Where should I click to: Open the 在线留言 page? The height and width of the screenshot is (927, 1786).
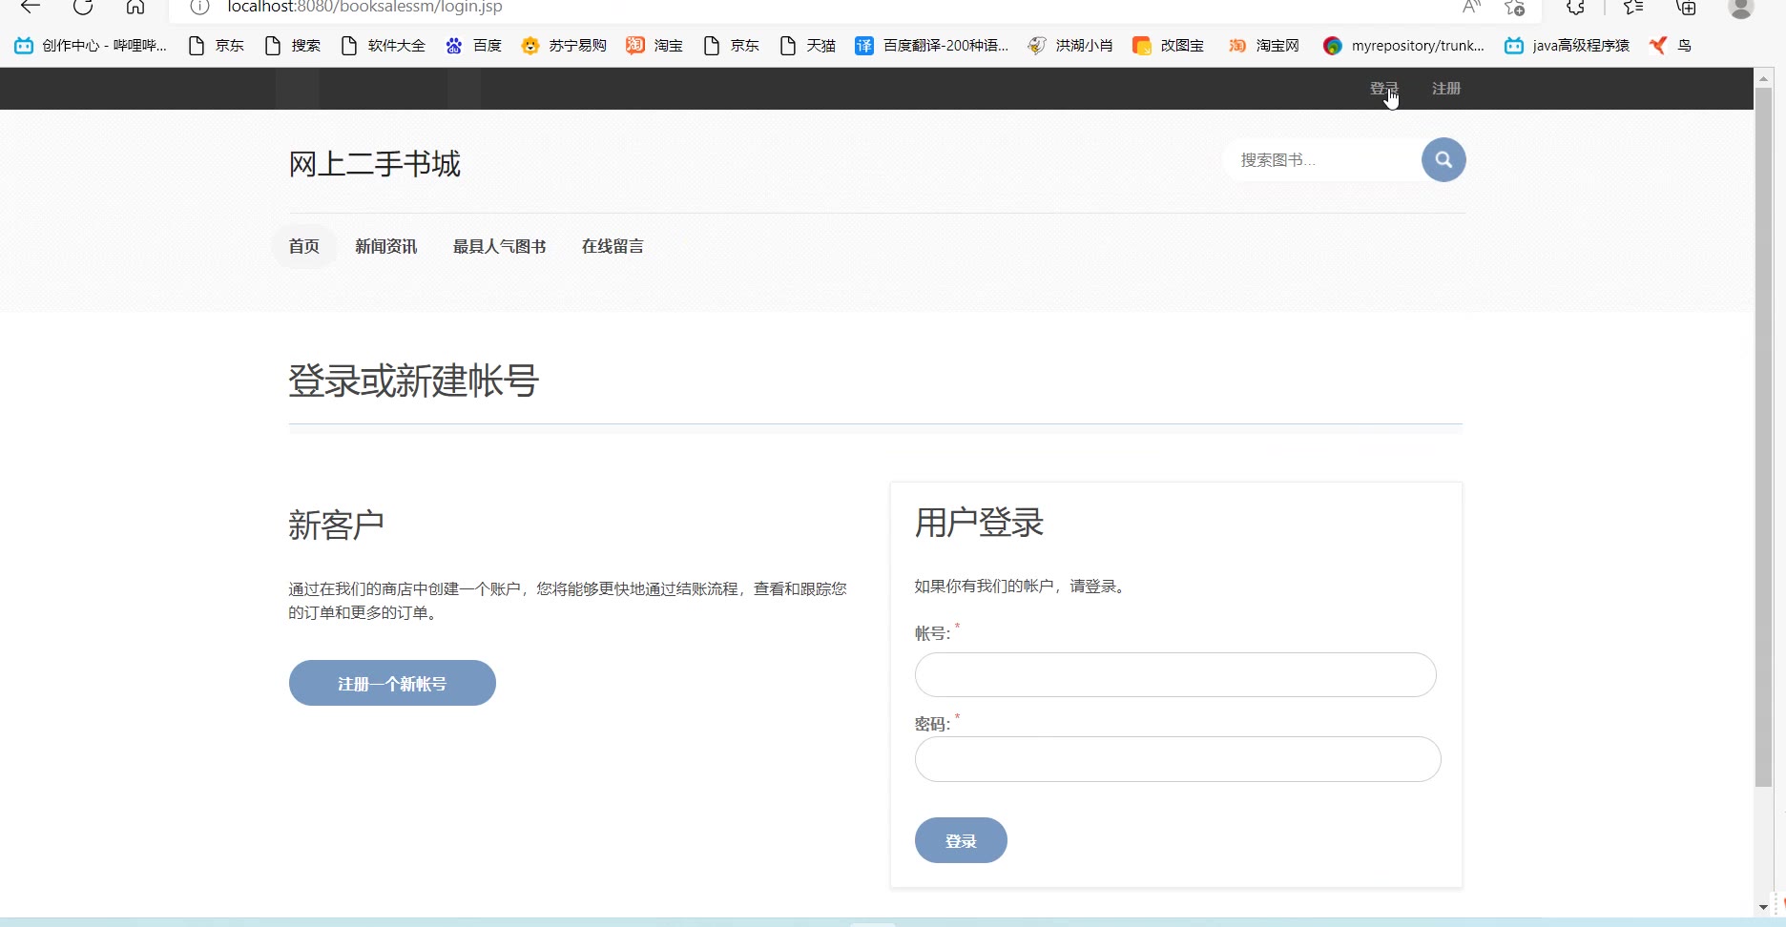[x=613, y=246]
